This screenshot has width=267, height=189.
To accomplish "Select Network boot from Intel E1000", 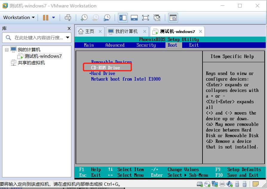I will (126, 79).
